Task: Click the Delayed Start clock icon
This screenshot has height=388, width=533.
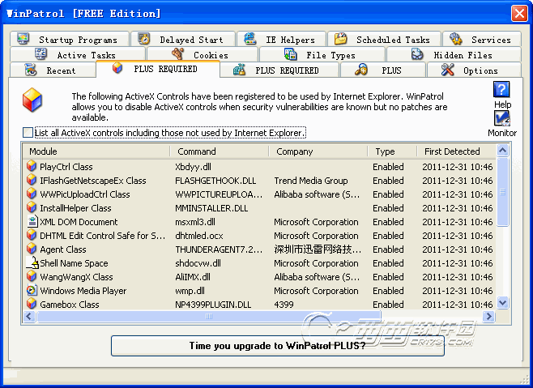Action: tap(144, 39)
